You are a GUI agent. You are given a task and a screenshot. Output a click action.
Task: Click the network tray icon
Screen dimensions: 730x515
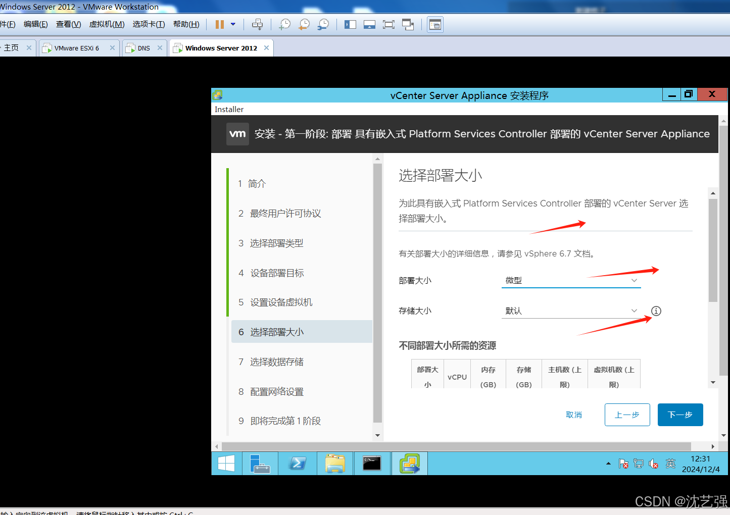point(639,463)
